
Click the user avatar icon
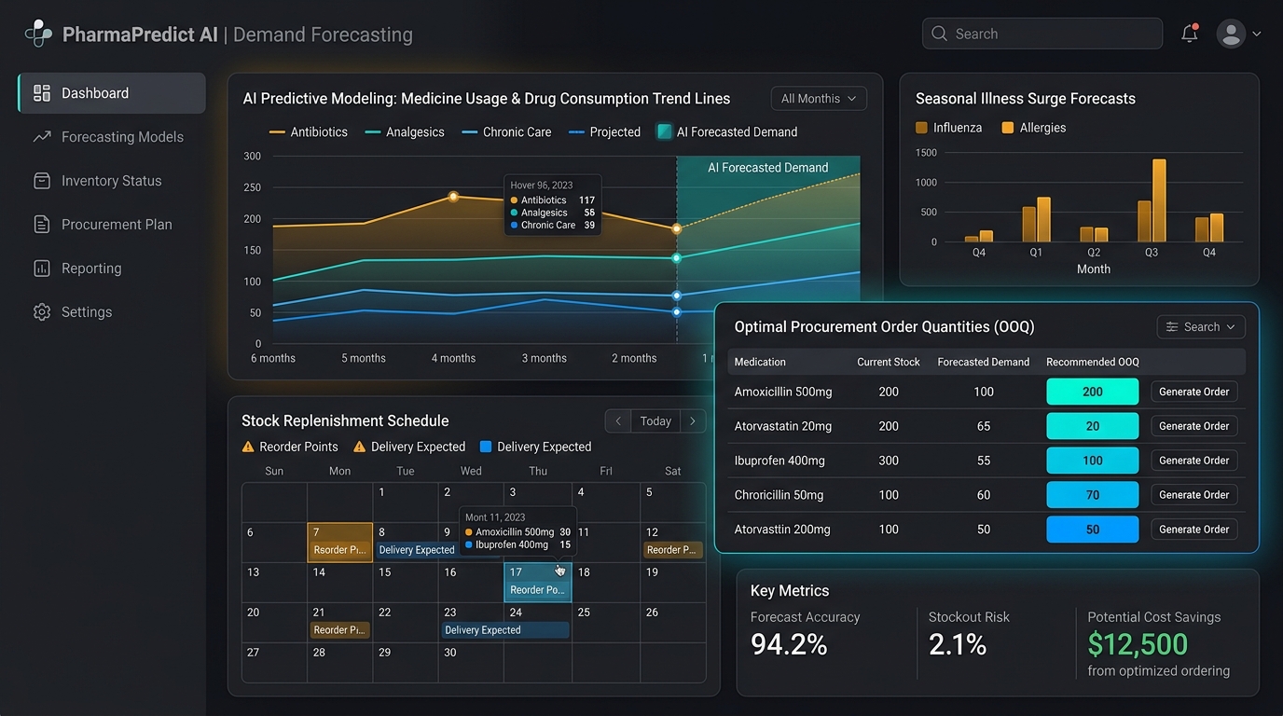coord(1231,34)
